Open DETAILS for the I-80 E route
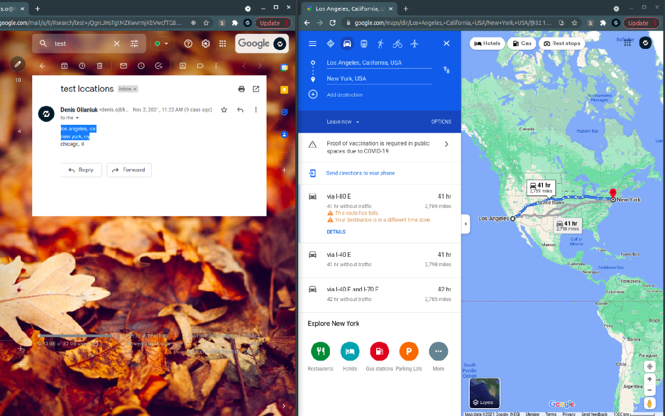 click(336, 232)
